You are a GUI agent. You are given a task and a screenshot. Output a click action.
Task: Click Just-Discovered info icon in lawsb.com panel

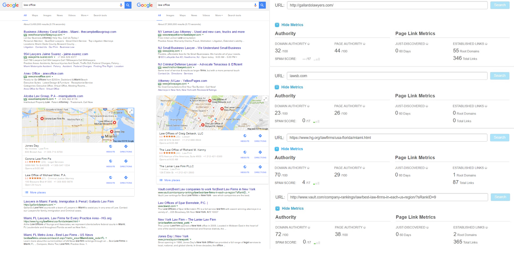(427, 106)
